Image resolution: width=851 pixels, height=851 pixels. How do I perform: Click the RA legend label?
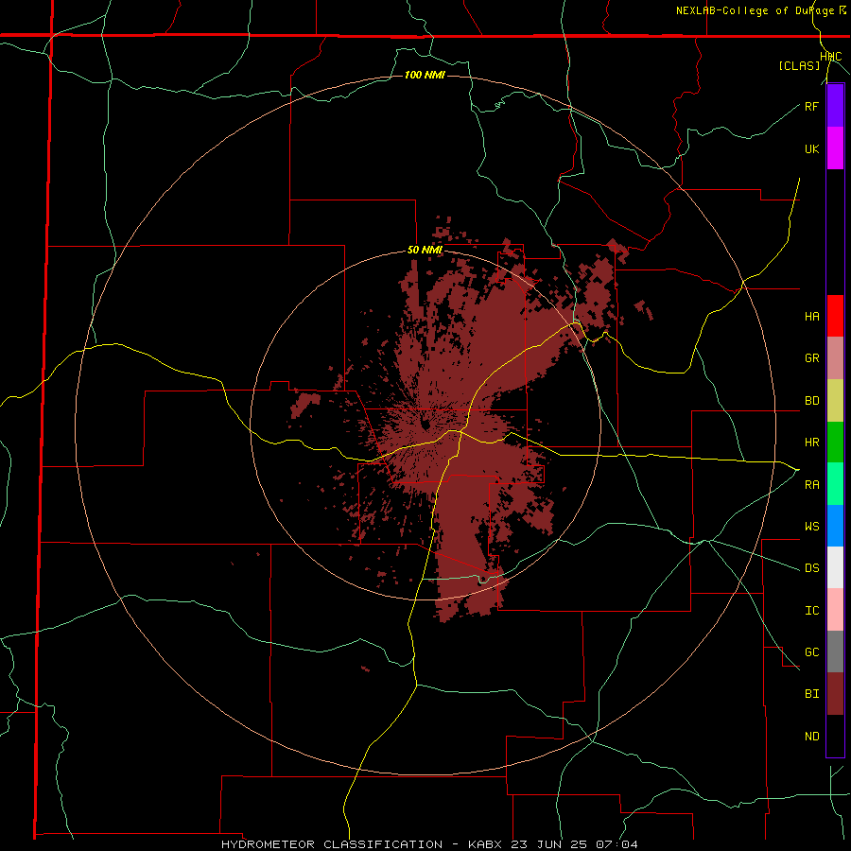[811, 485]
